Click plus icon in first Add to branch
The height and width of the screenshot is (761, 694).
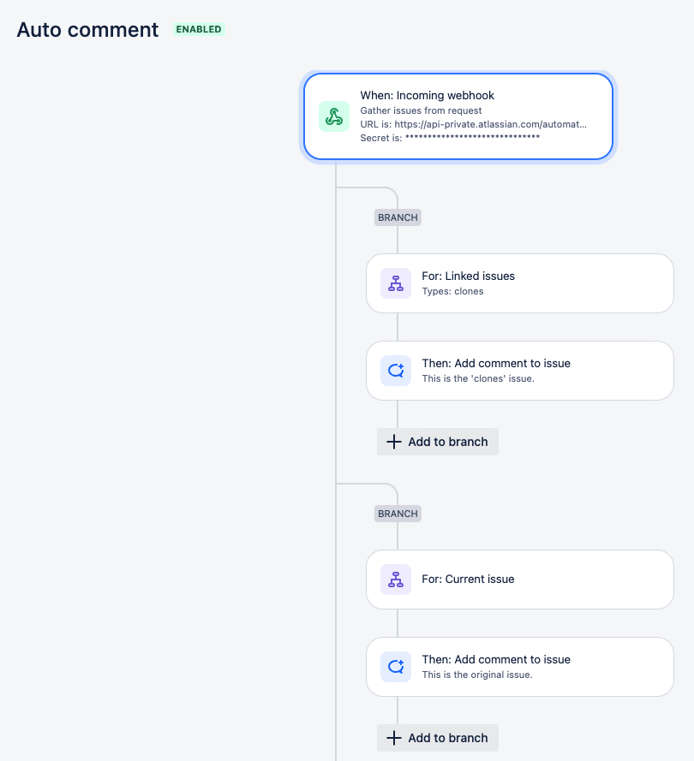point(394,442)
